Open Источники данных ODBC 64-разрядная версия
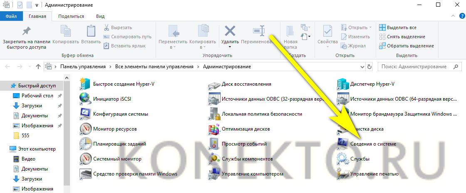The height and width of the screenshot is (193, 466). coord(397,99)
